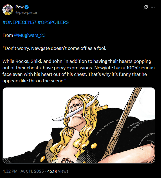Click the Aug 11, 2025 date
Image resolution: width=161 pixels, height=178 pixels.
32,171
